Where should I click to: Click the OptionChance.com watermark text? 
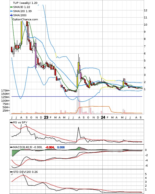click(25, 20)
